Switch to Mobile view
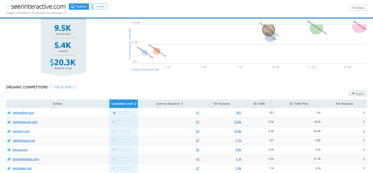This screenshot has height=173, width=373. [98, 7]
